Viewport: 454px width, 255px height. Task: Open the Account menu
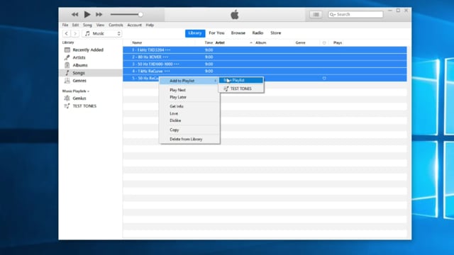135,25
